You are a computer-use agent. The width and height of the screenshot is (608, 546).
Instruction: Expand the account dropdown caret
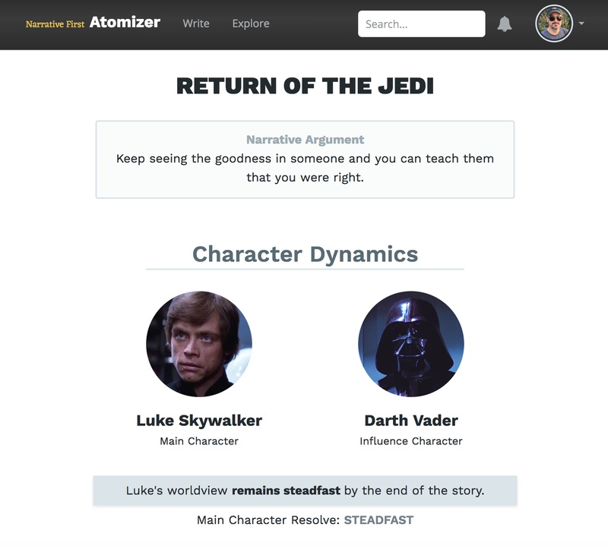click(x=580, y=24)
